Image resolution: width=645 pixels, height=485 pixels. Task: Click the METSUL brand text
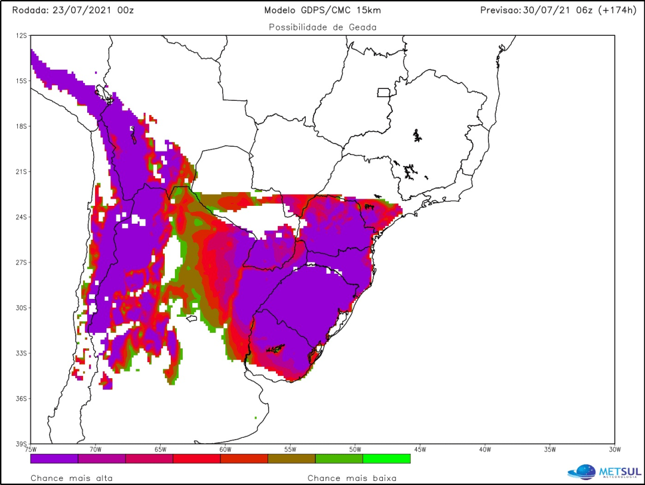tap(621, 471)
